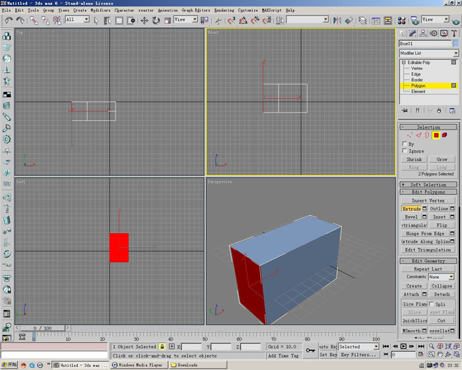Open the Hierarchy command panel tab

click(424, 33)
